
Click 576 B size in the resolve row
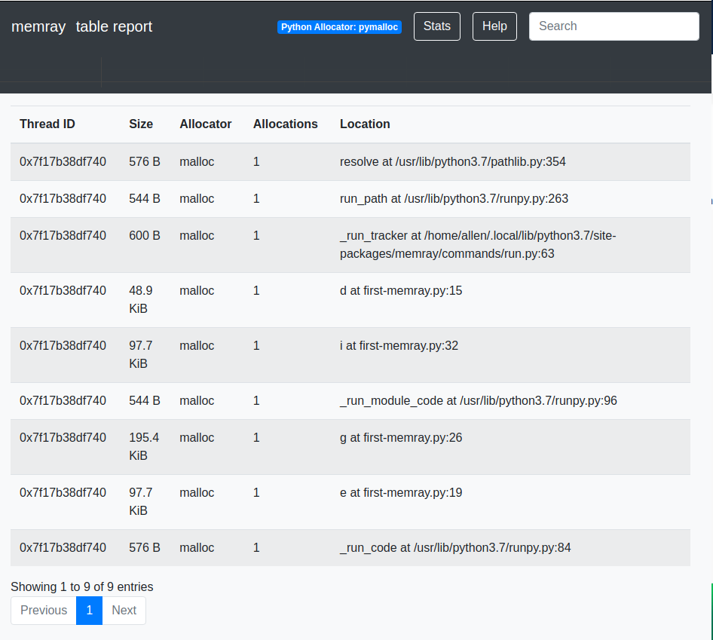(x=145, y=162)
